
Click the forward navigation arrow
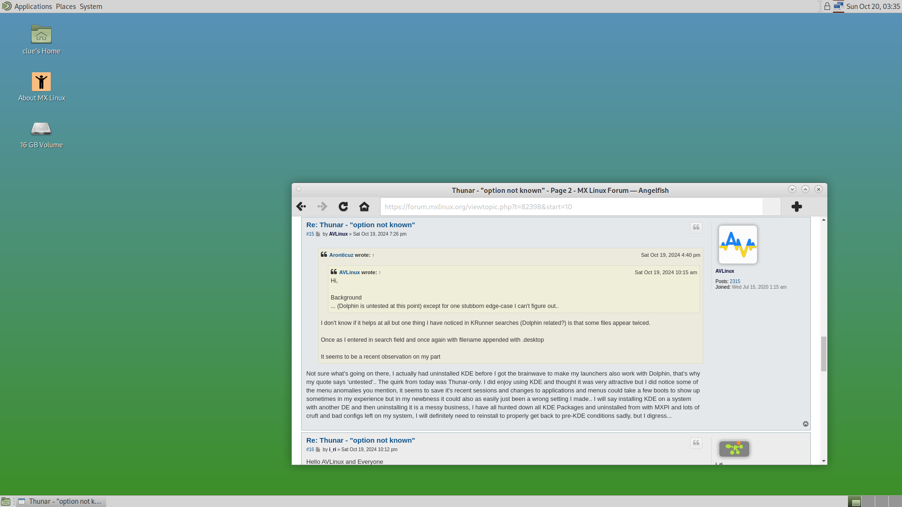[x=322, y=207]
